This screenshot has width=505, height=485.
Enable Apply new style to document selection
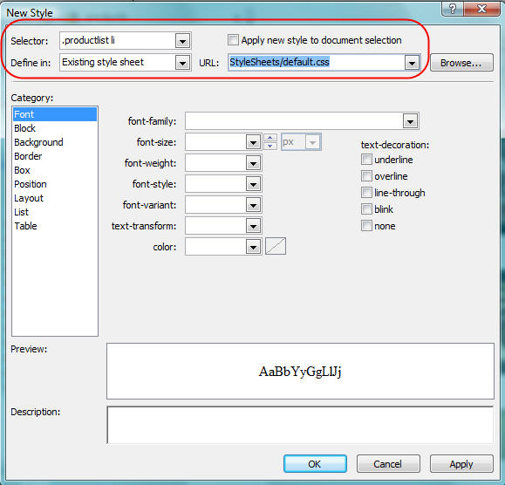click(x=233, y=40)
